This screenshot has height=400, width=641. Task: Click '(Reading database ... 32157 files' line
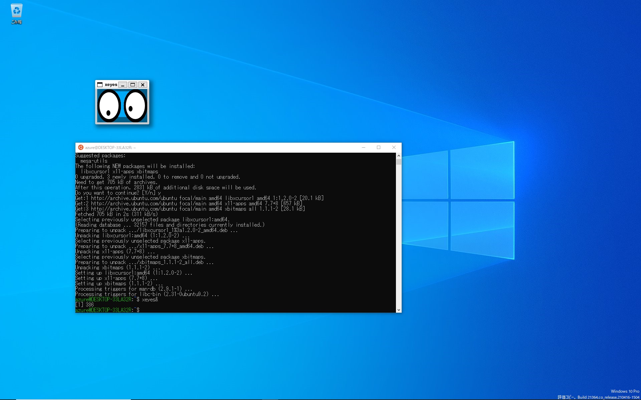click(170, 225)
